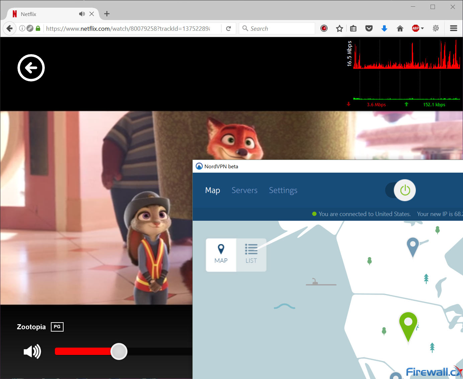This screenshot has height=379, width=463.
Task: Click the 3.6 Mbps download speed reading
Action: coord(376,105)
